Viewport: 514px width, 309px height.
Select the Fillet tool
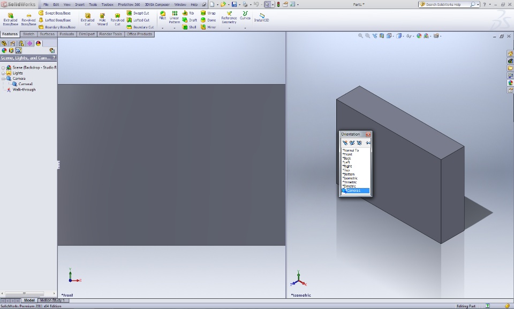[x=163, y=16]
